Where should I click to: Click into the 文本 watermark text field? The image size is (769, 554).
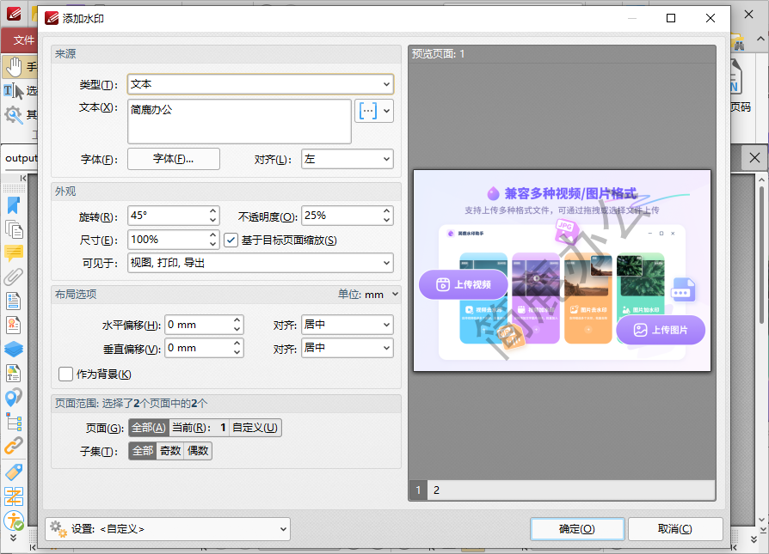click(239, 121)
